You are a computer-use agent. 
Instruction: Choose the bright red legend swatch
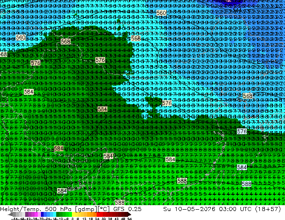click(98, 215)
